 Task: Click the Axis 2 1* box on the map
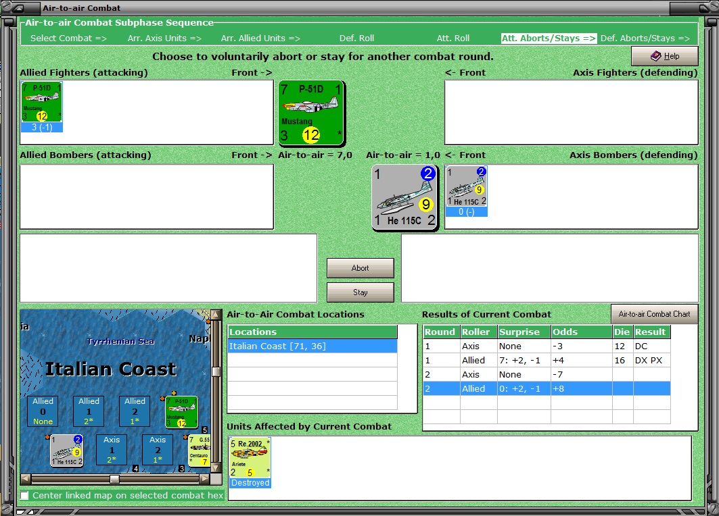pyautogui.click(x=158, y=450)
